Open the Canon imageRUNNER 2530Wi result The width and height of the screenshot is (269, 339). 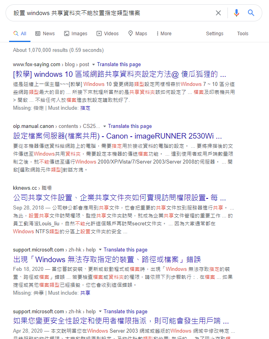117,136
